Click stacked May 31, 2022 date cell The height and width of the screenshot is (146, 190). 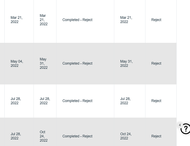click(x=44, y=63)
